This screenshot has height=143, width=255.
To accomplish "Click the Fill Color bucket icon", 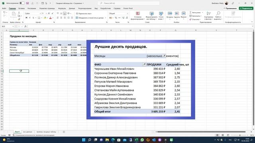I will point(45,17).
